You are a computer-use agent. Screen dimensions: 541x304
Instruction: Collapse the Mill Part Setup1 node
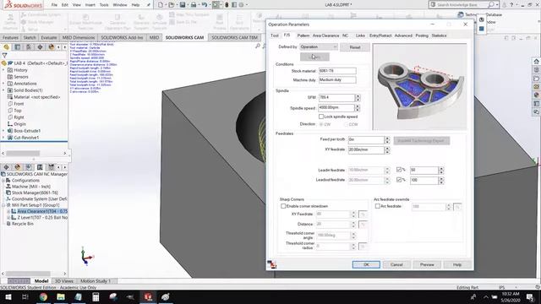tap(3, 205)
